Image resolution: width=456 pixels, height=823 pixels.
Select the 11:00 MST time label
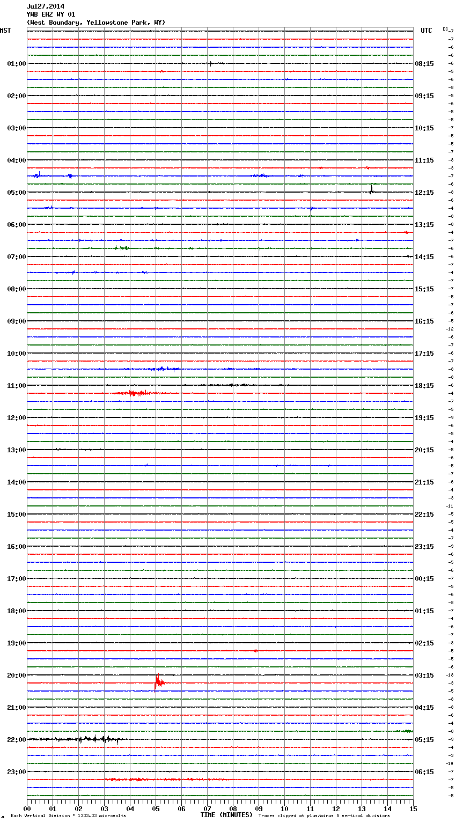[17, 386]
